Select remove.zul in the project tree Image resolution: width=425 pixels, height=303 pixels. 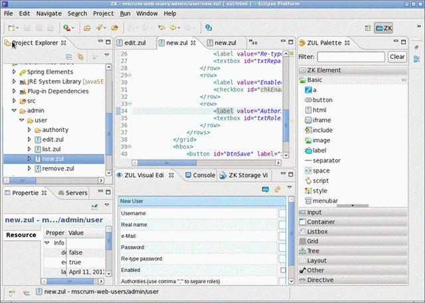[58, 168]
